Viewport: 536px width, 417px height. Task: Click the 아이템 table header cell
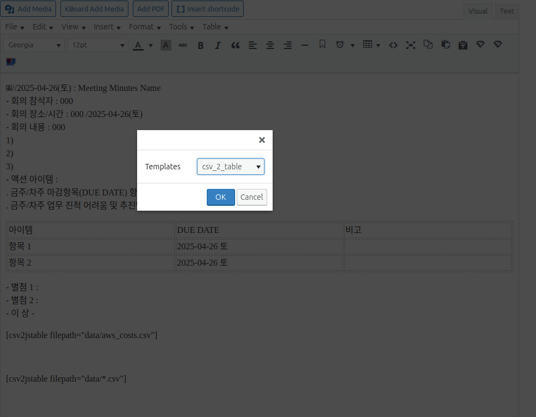click(x=90, y=230)
